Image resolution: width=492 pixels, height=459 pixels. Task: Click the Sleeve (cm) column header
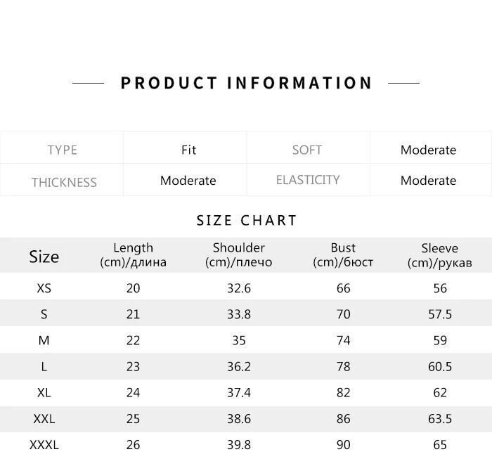click(x=439, y=255)
